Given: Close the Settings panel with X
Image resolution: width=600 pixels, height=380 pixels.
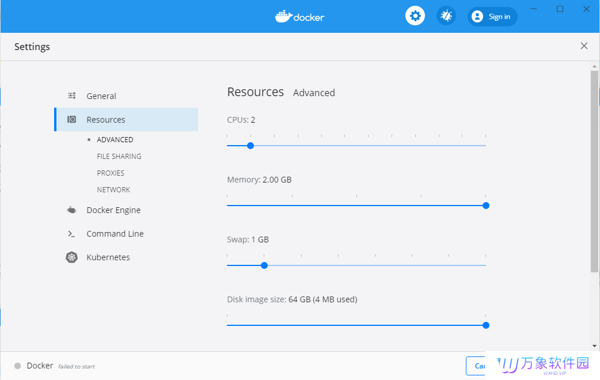Looking at the screenshot, I should 584,46.
